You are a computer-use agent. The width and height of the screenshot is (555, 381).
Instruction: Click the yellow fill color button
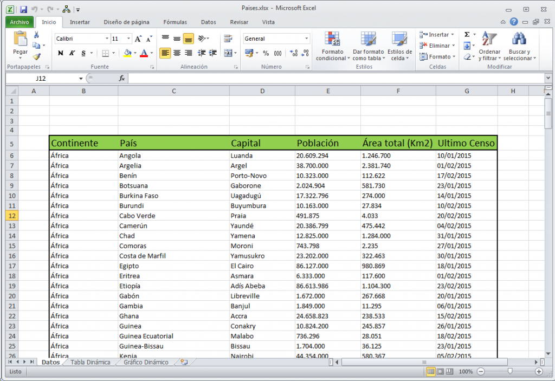[x=127, y=53]
